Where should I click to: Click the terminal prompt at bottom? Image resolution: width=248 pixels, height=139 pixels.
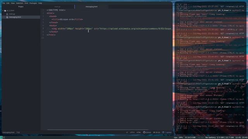point(177,130)
